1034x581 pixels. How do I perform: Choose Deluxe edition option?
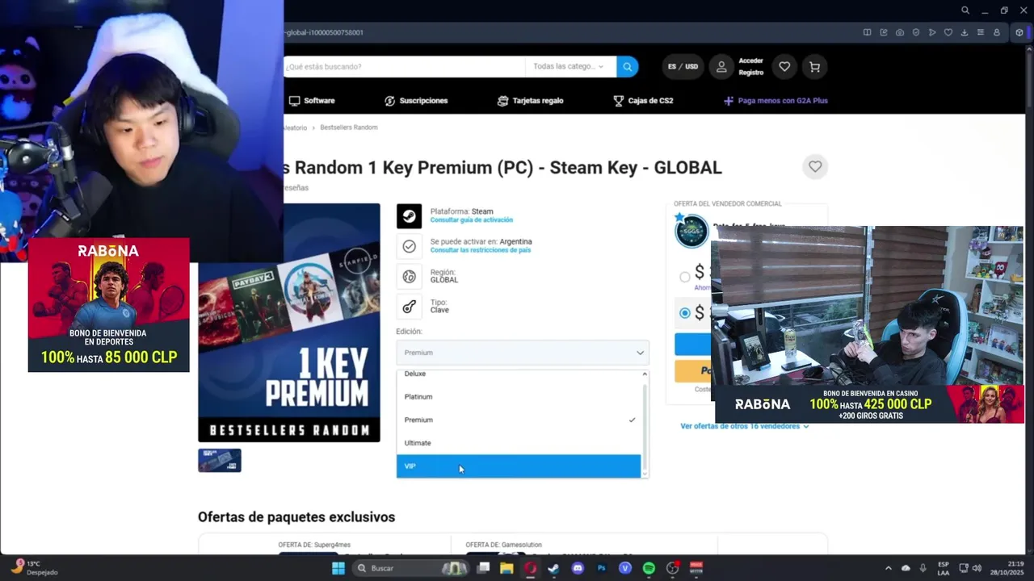point(519,374)
